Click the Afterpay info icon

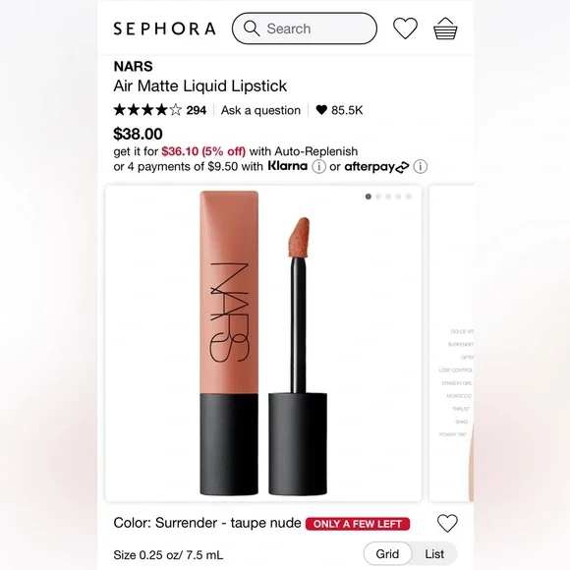click(421, 167)
